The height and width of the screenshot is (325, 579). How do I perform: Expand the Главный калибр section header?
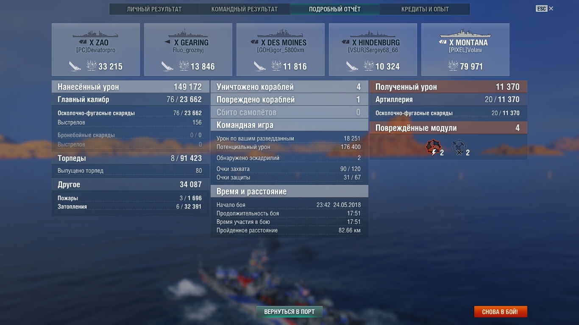[131, 99]
